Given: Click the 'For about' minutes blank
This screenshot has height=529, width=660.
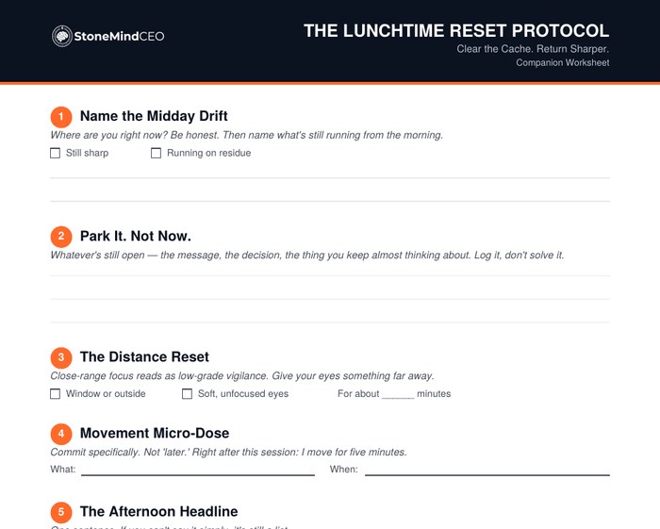Looking at the screenshot, I should pos(398,395).
